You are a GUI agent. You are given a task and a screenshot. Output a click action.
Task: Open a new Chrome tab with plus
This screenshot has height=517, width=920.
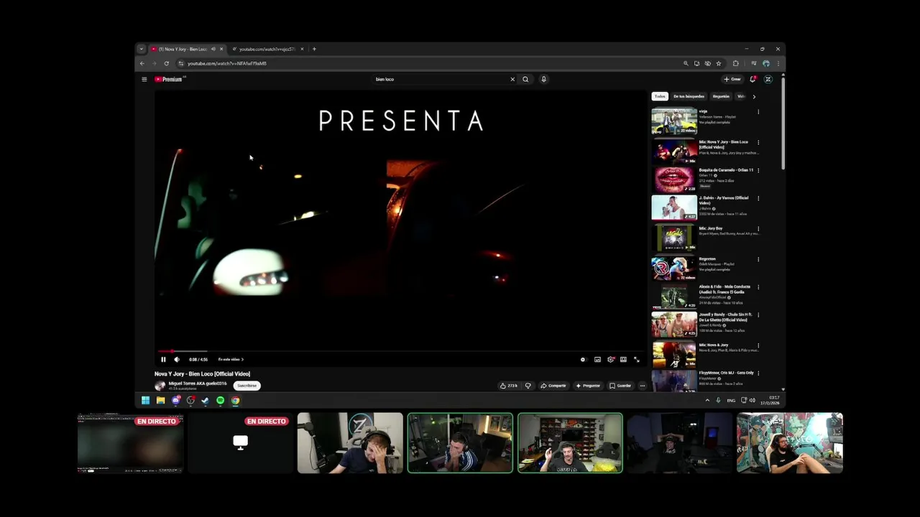point(314,49)
